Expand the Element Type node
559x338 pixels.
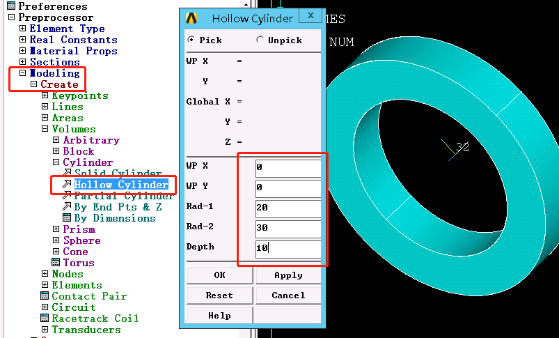(x=22, y=28)
